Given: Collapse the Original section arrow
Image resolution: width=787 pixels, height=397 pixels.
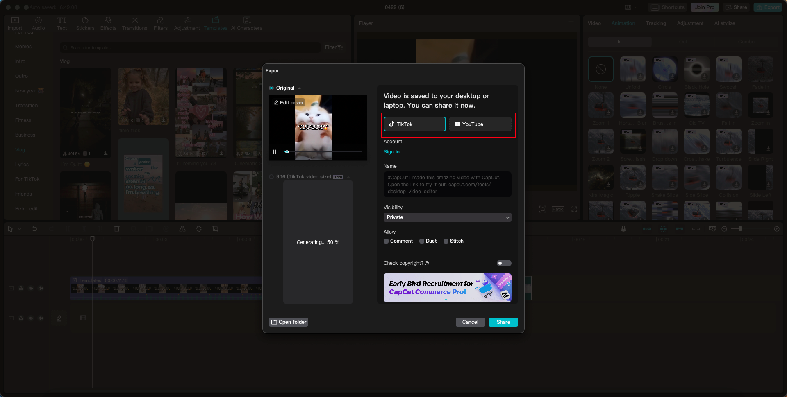Looking at the screenshot, I should pyautogui.click(x=300, y=88).
